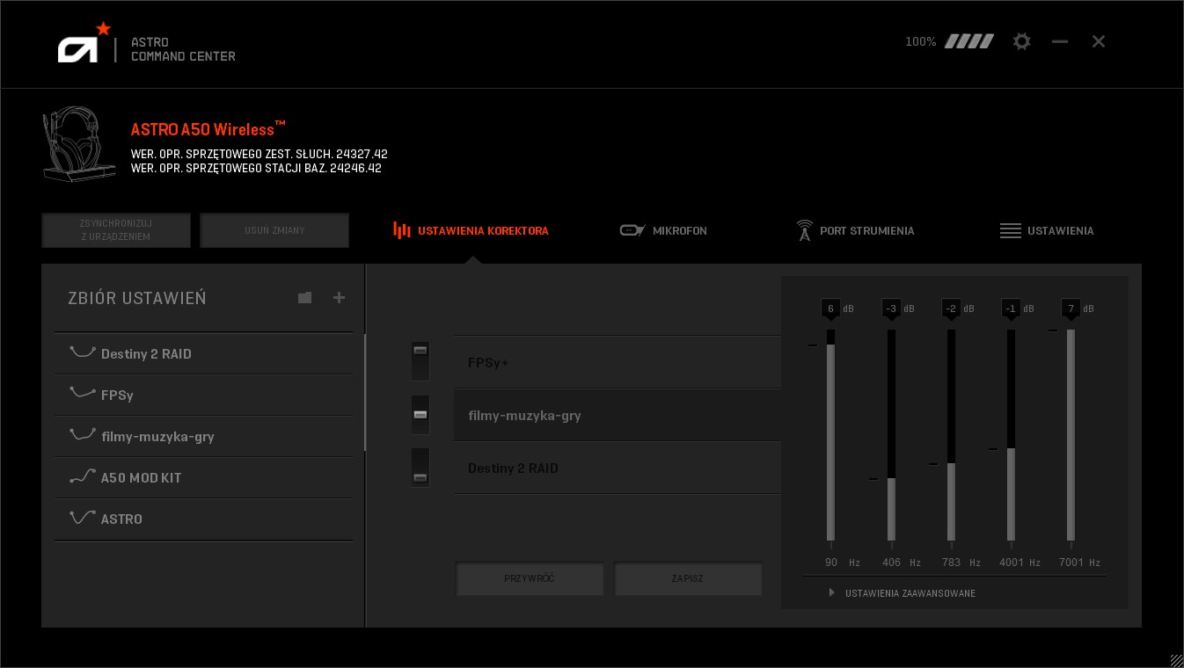Add a new preset with plus icon

coord(339,298)
